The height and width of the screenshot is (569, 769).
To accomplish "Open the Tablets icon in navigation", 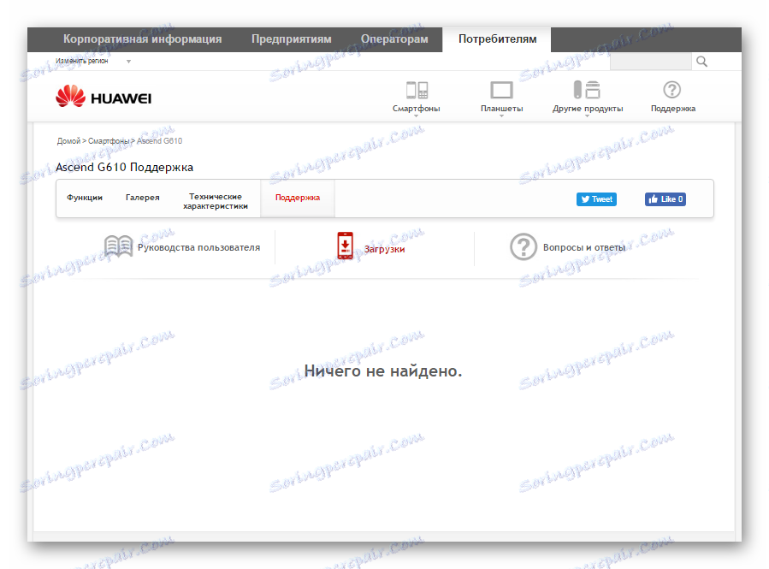I will [x=501, y=90].
